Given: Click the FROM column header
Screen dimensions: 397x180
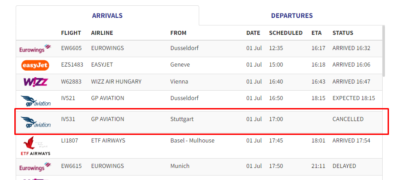Looking at the screenshot, I should tap(178, 33).
